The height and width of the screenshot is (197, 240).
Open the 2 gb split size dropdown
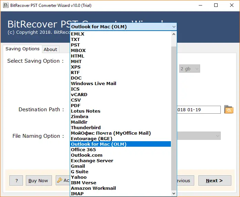[189, 69]
